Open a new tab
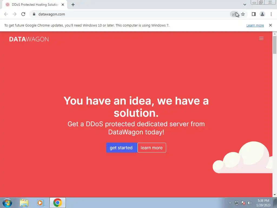 pyautogui.click(x=73, y=5)
